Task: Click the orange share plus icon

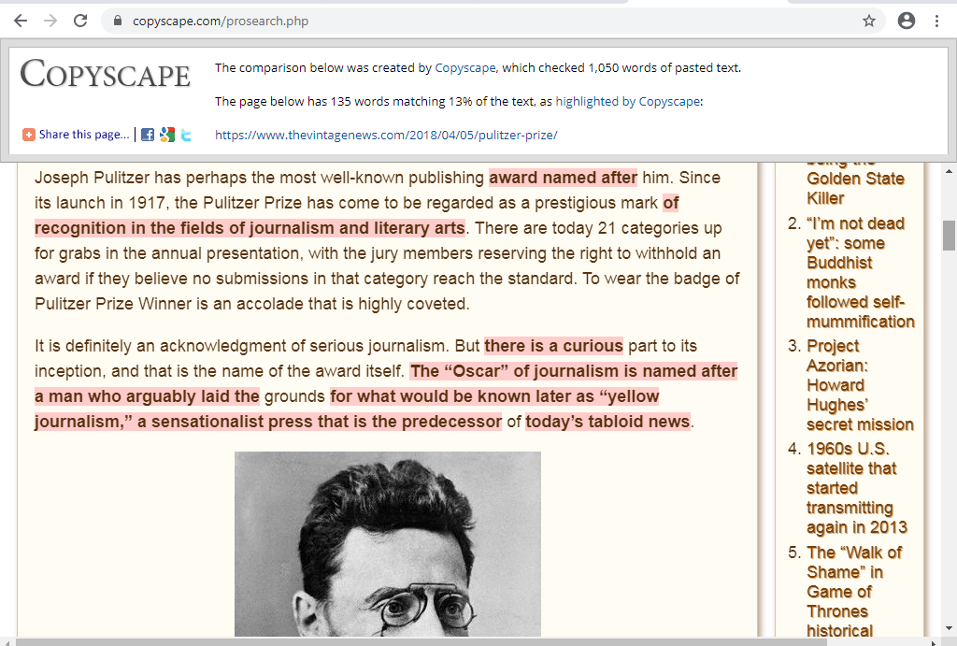Action: click(x=29, y=135)
